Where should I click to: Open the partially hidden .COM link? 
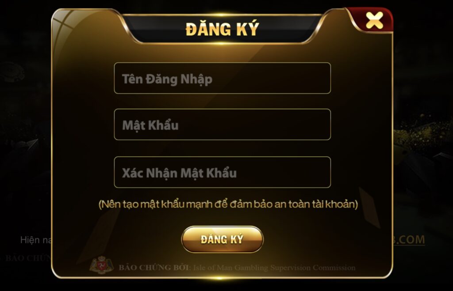coord(409,240)
